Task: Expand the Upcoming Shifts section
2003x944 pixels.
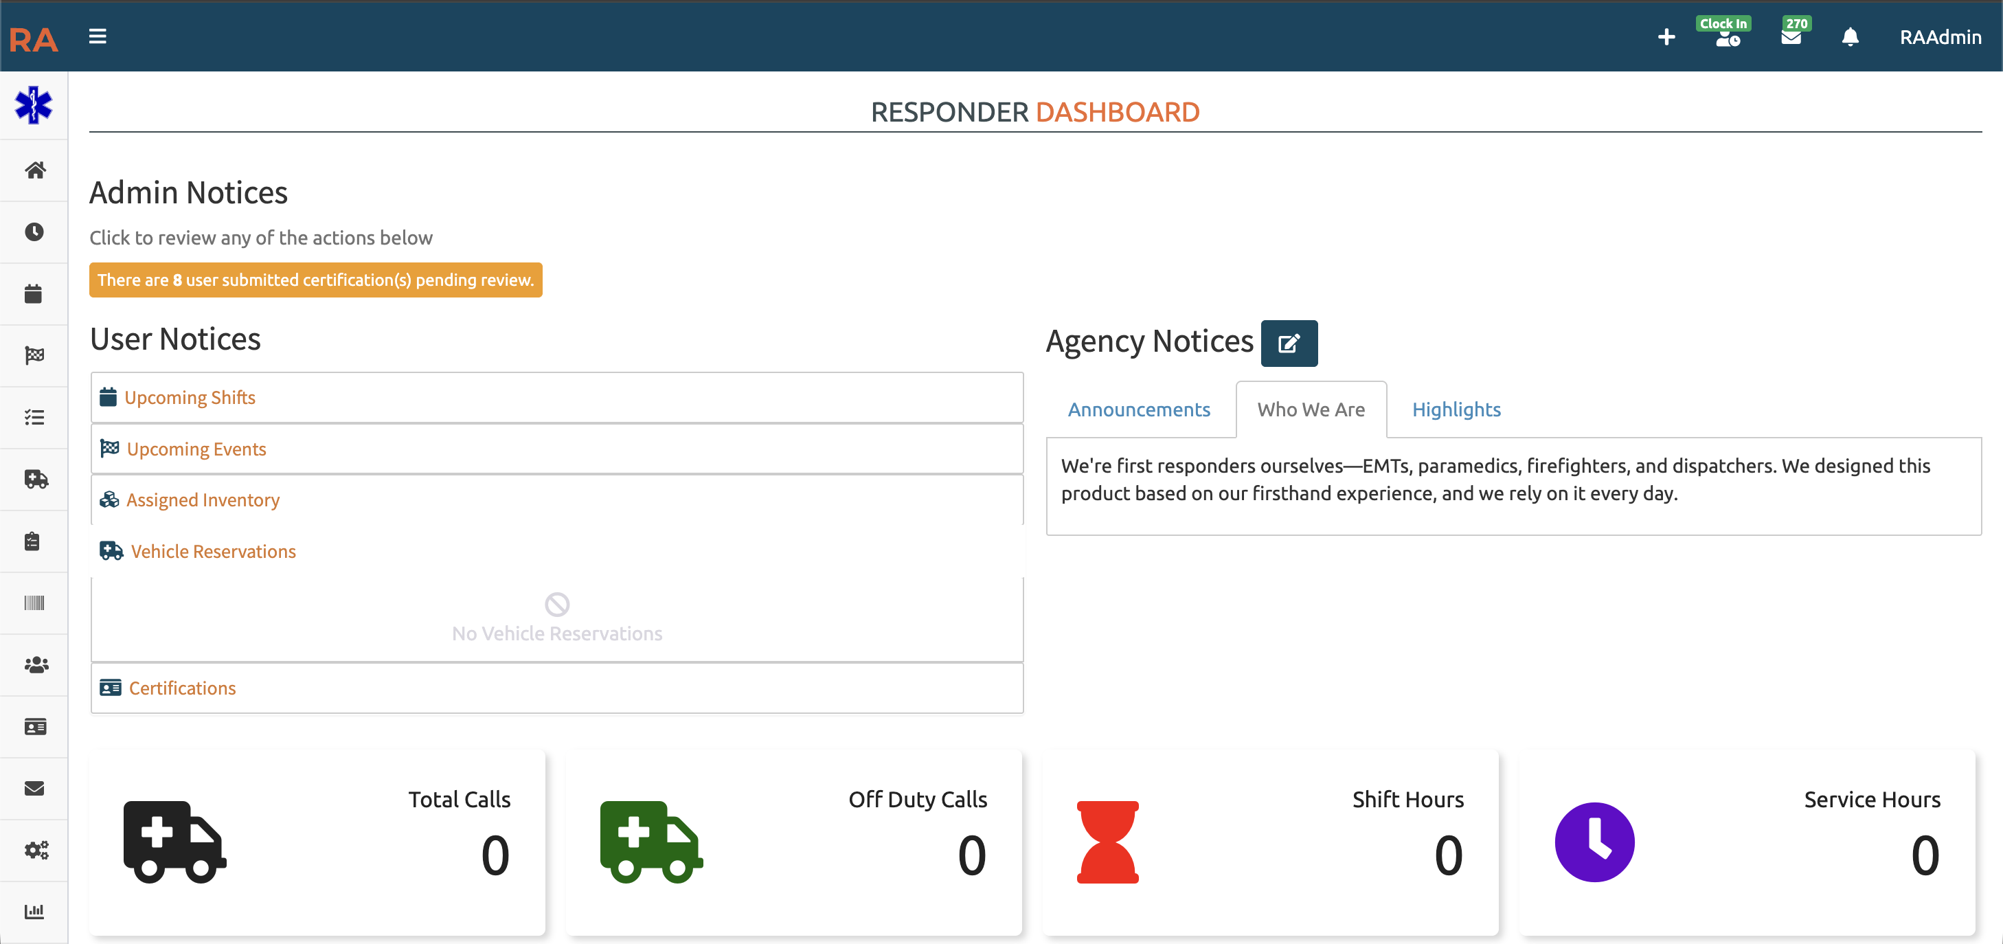Action: 190,397
